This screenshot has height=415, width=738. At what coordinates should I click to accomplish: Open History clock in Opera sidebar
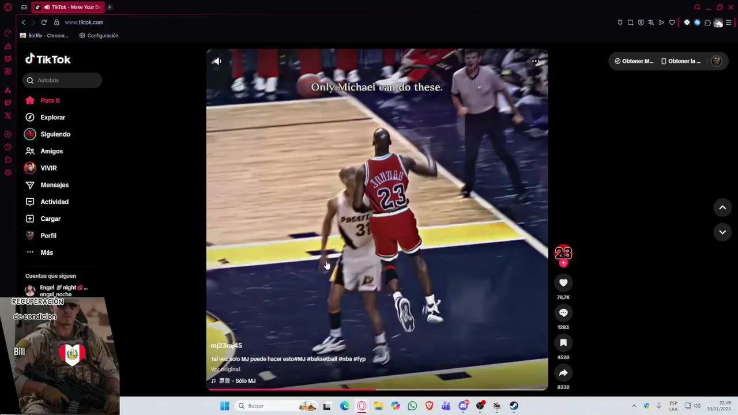7,147
